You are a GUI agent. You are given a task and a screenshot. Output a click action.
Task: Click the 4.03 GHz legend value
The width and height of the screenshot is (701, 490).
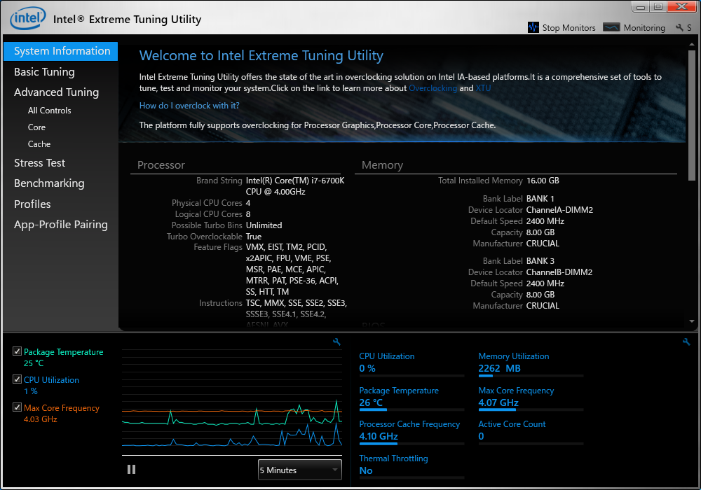tap(40, 419)
